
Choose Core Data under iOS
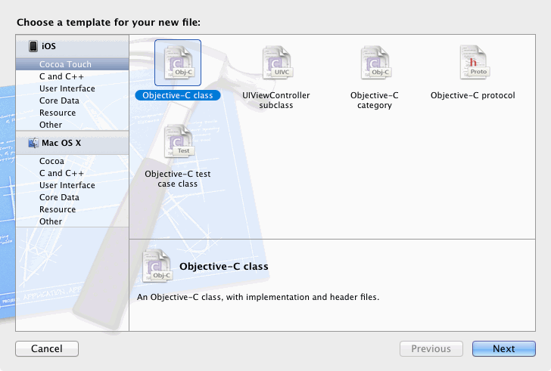59,100
